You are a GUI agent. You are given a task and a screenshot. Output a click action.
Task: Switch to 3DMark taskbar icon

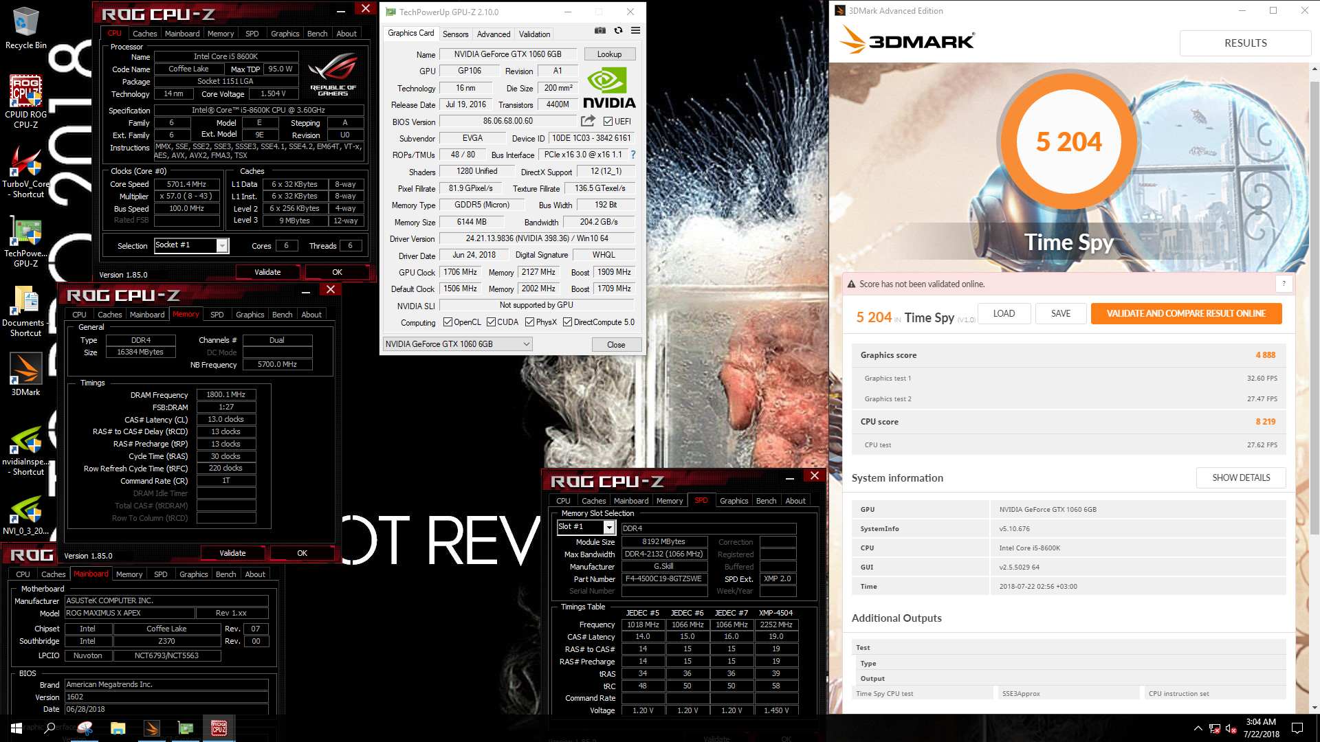pos(152,728)
